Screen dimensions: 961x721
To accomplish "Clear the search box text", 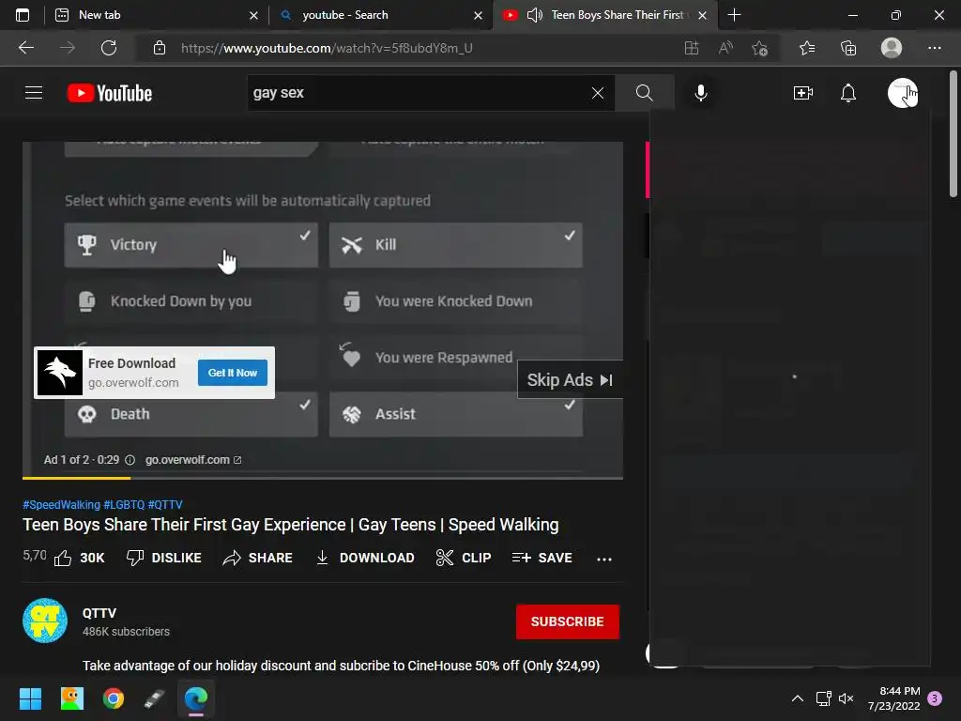I will pos(598,93).
